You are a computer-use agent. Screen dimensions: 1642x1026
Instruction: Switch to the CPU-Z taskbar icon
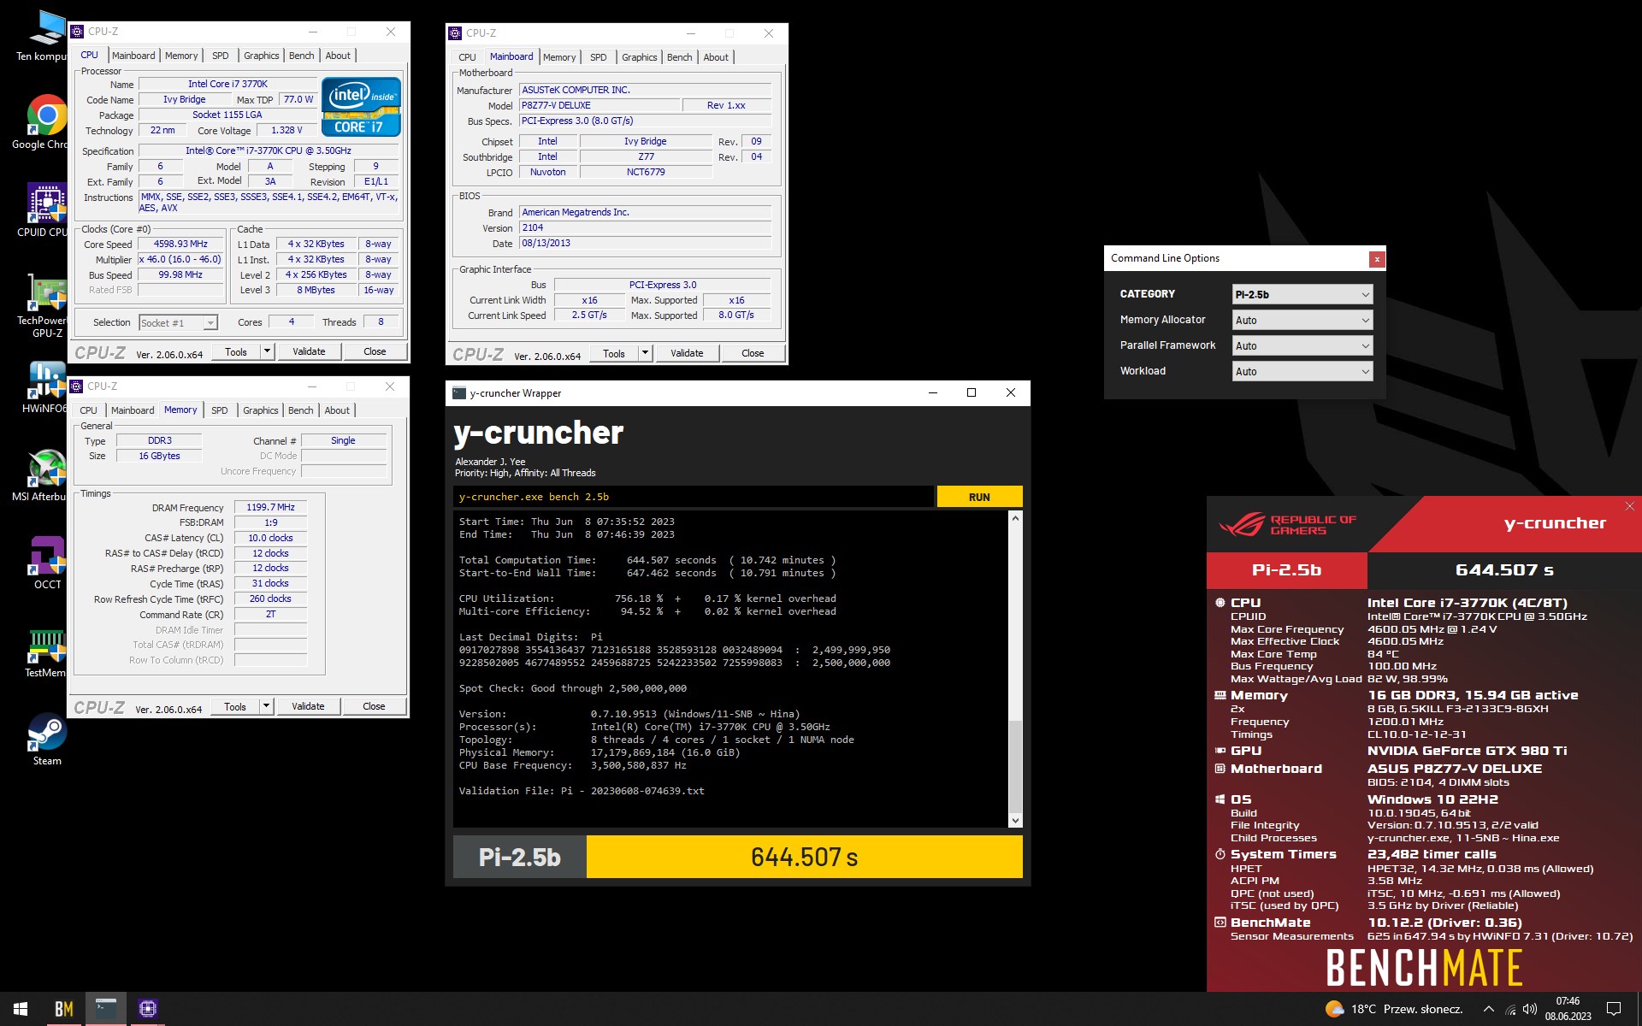point(147,1009)
